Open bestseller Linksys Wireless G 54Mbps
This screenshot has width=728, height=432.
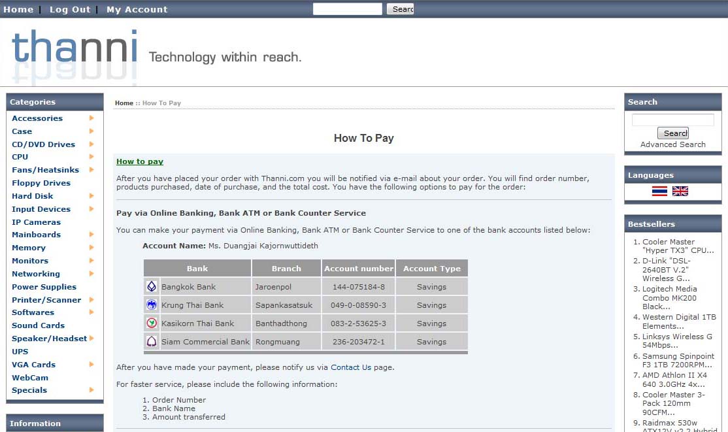click(677, 341)
